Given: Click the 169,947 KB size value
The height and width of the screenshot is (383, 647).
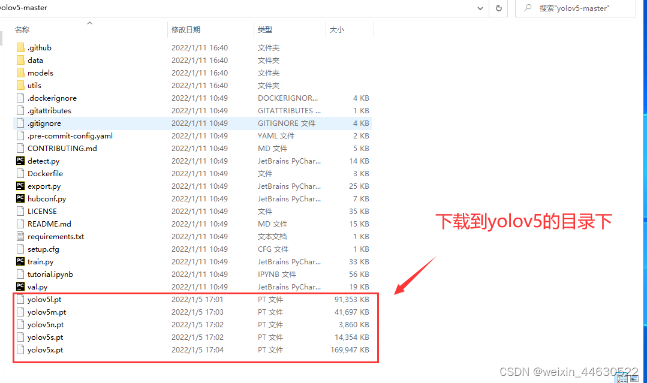Looking at the screenshot, I should pos(350,349).
